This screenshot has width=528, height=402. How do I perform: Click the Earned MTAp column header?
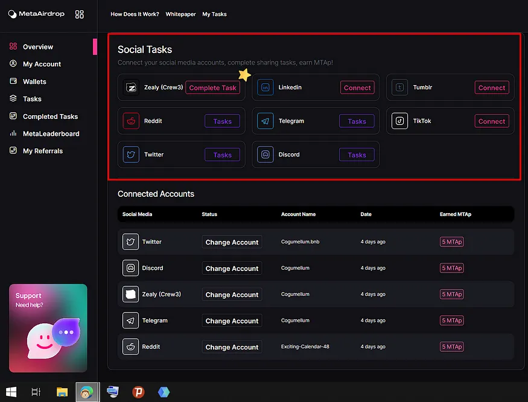456,214
